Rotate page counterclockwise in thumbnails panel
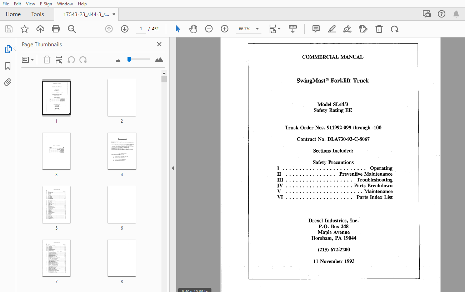 (71, 60)
